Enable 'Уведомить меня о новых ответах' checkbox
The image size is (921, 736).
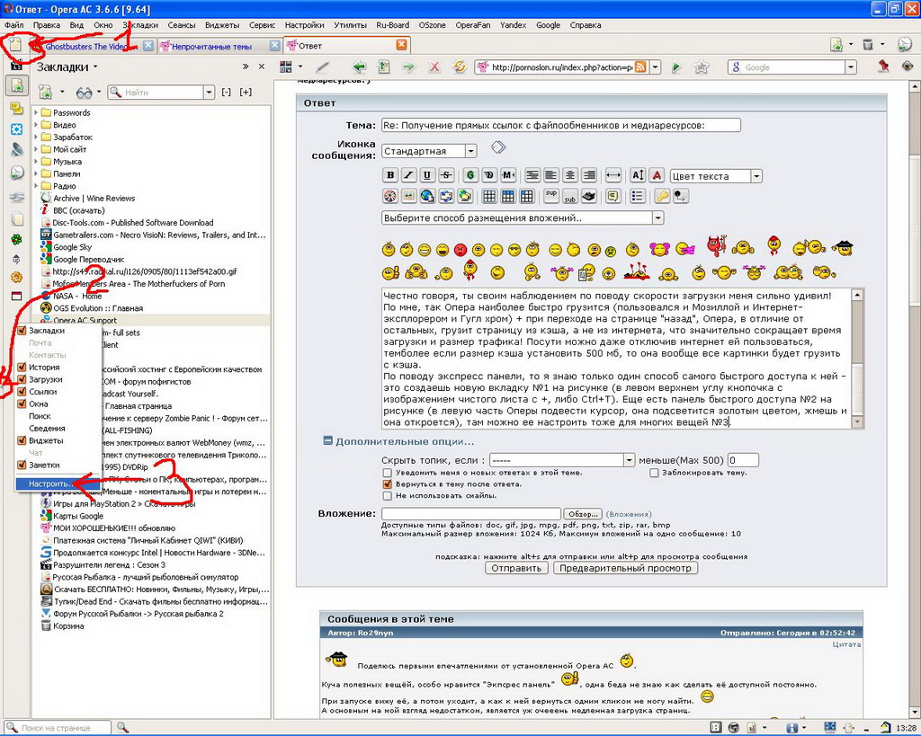click(387, 473)
